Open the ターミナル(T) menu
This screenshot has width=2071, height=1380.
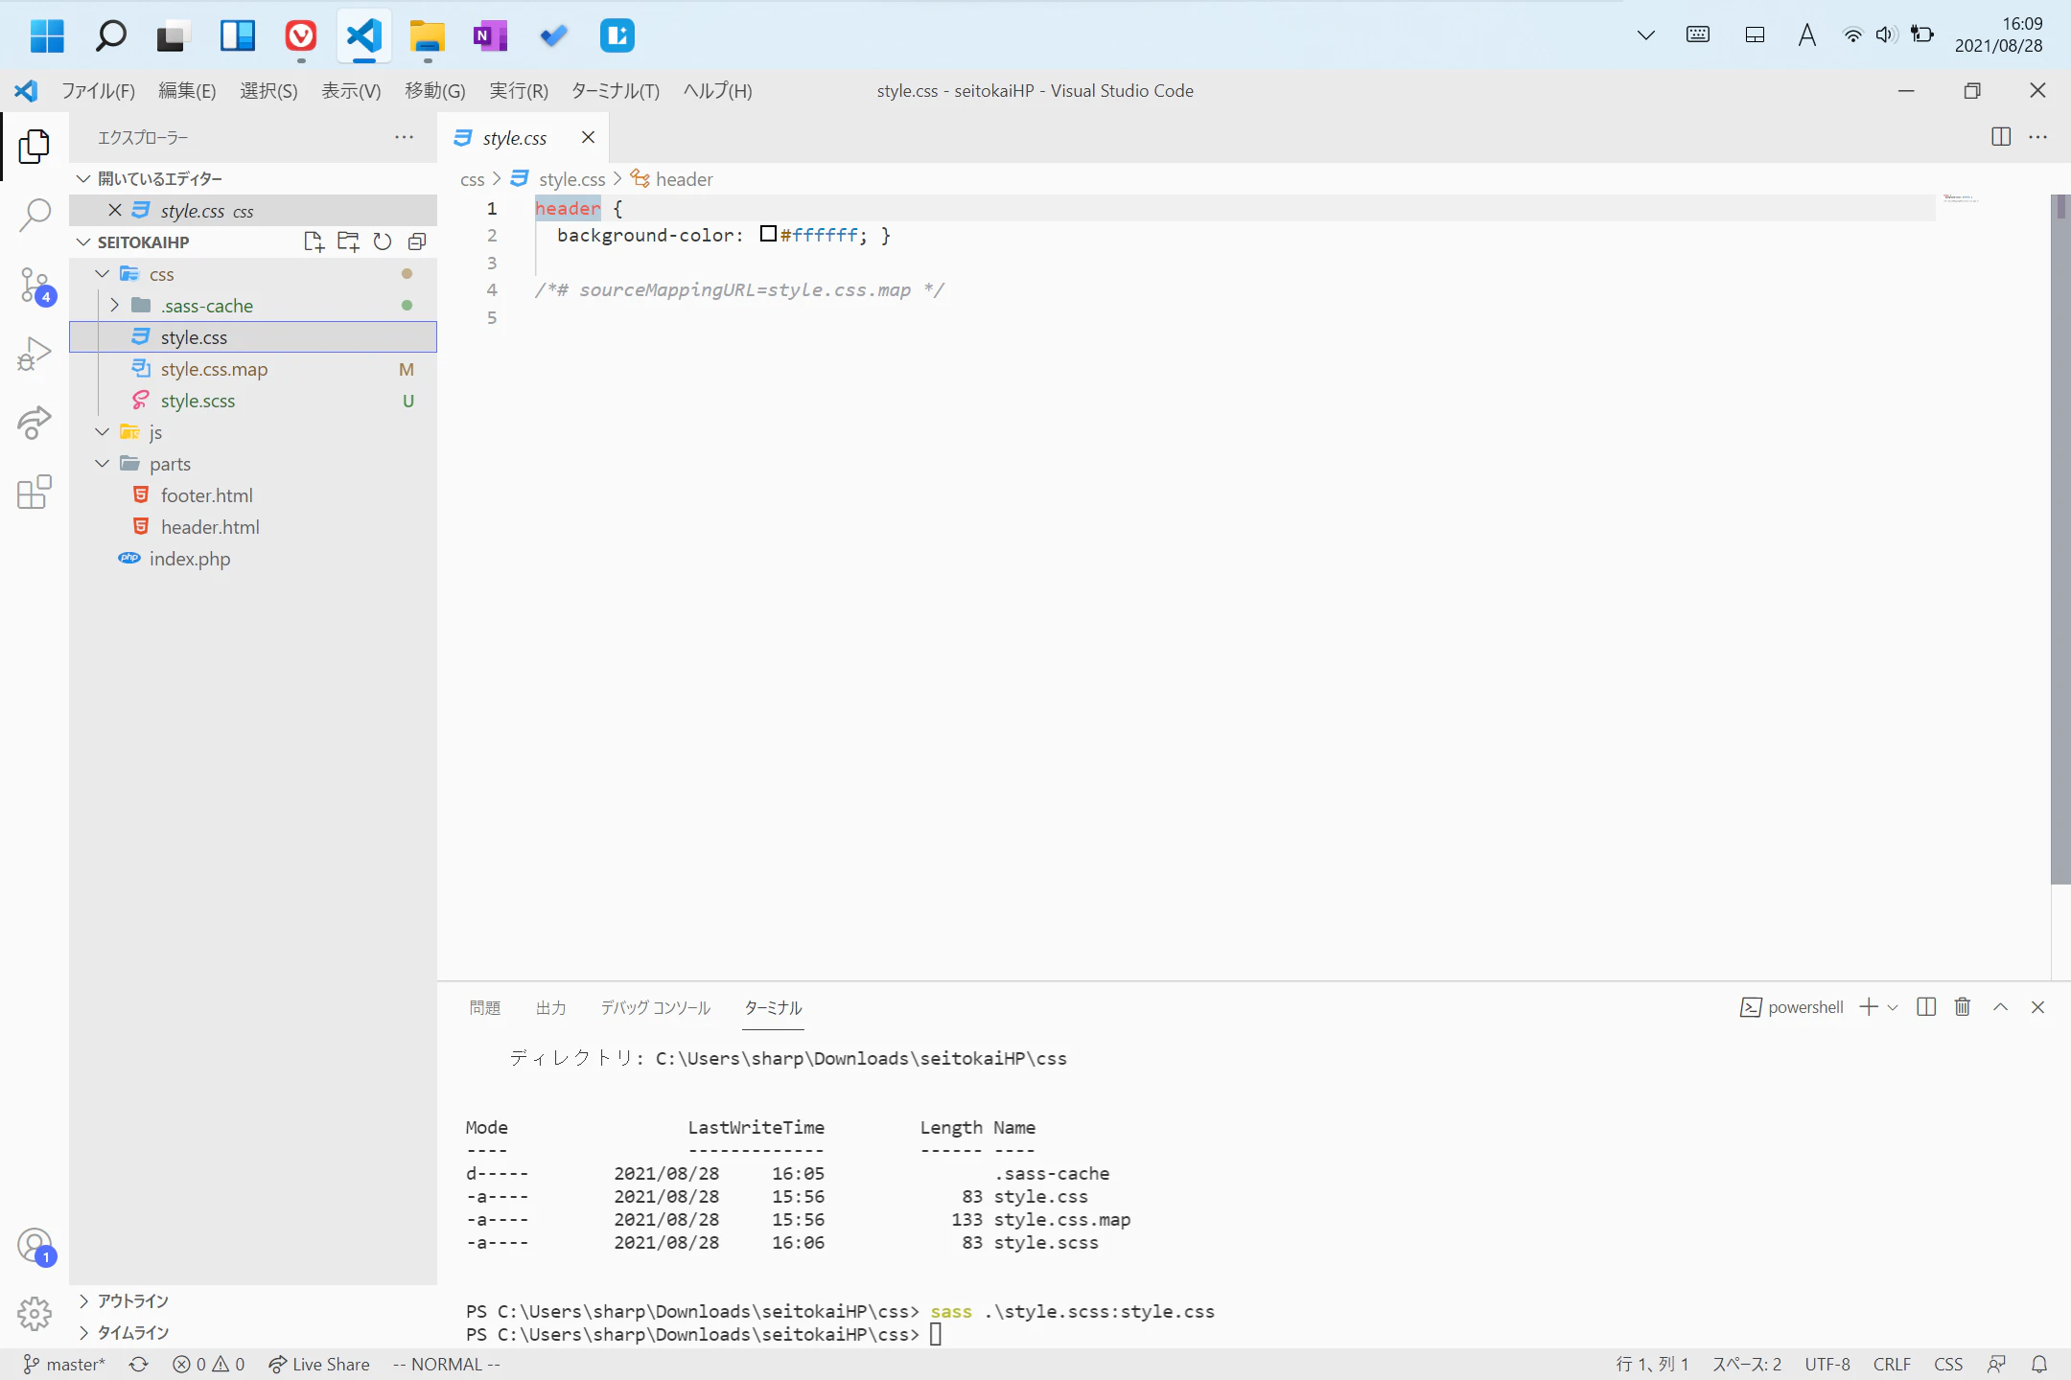coord(616,91)
